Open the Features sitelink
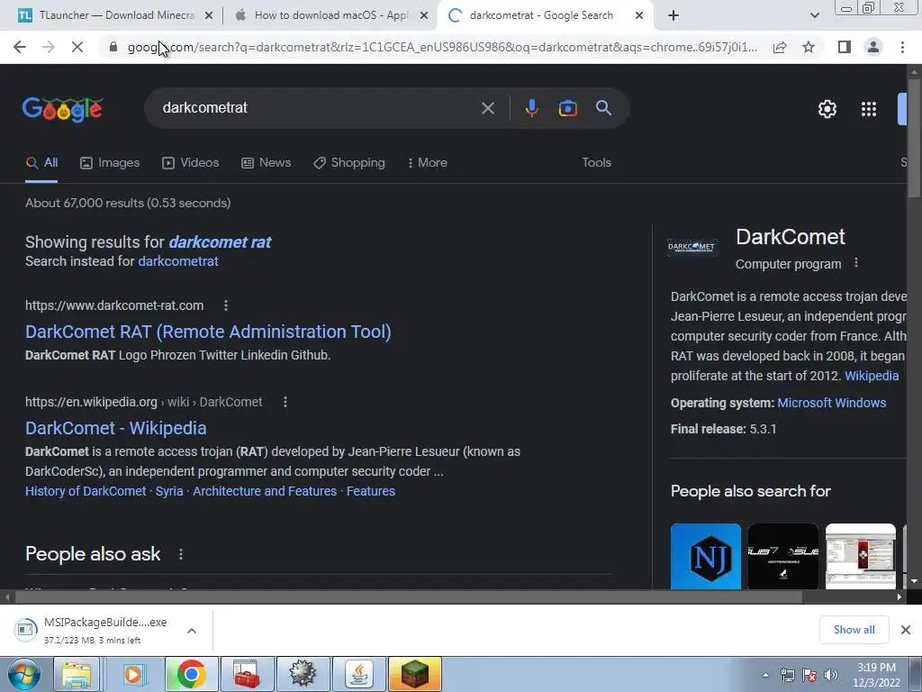The image size is (922, 692). [370, 491]
